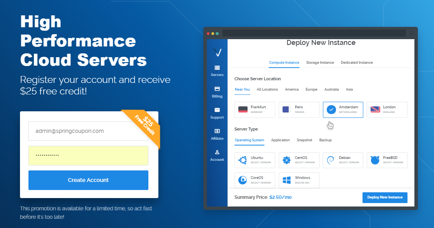Click the browser mockup address bar
Image resolution: width=434 pixels, height=228 pixels.
pos(314,33)
